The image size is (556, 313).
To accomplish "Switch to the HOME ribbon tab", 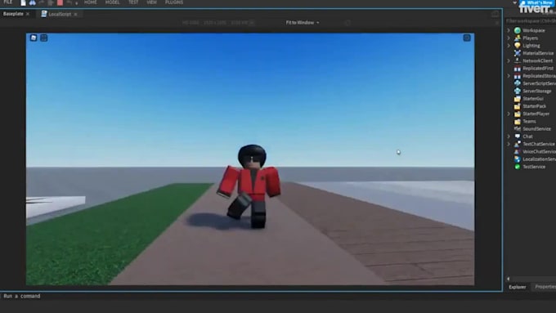I will [x=91, y=2].
